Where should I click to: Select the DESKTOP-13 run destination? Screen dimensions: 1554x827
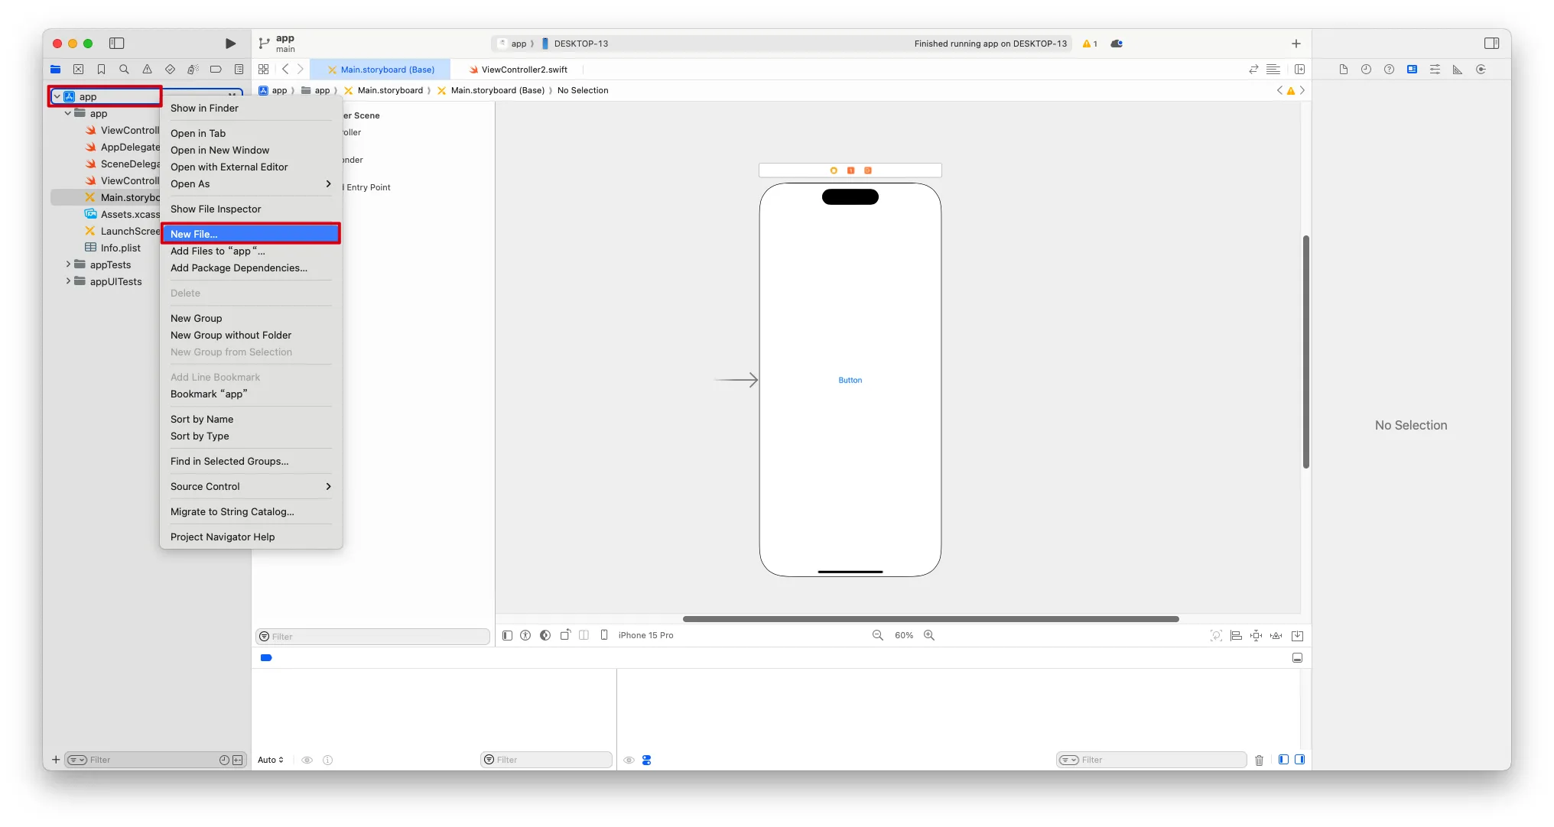point(574,44)
